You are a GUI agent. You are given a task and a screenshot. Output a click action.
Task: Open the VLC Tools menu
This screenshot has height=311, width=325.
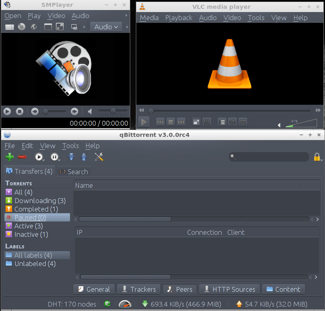[x=256, y=18]
